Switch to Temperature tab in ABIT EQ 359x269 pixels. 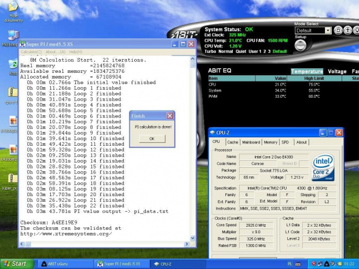307,71
